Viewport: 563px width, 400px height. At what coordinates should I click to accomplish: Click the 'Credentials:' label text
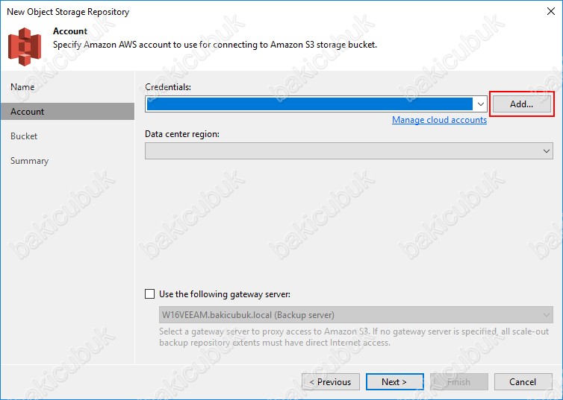point(168,87)
